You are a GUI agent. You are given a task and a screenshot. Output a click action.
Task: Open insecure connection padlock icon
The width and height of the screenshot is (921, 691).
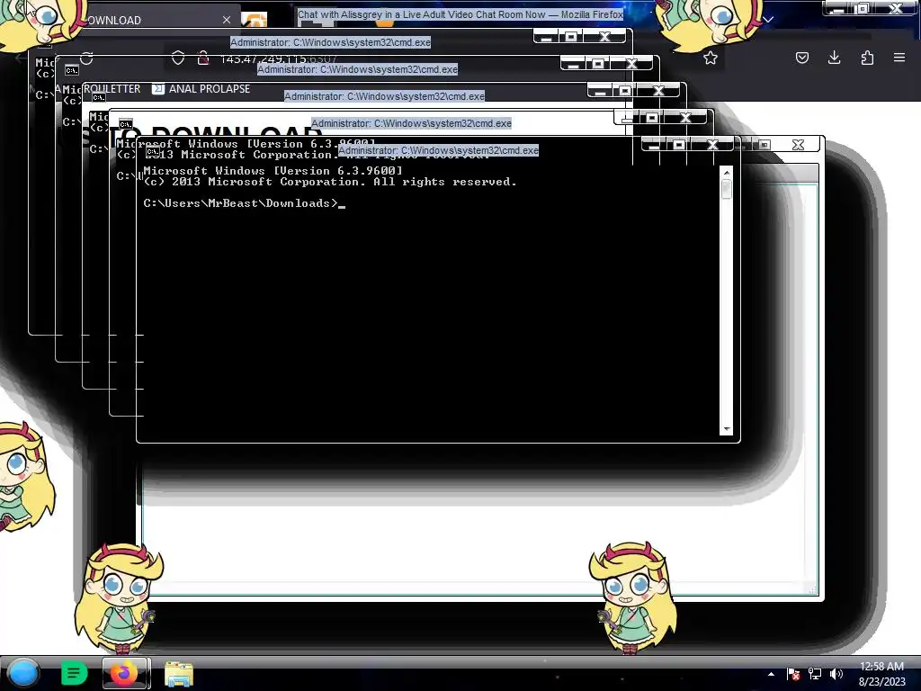point(203,58)
